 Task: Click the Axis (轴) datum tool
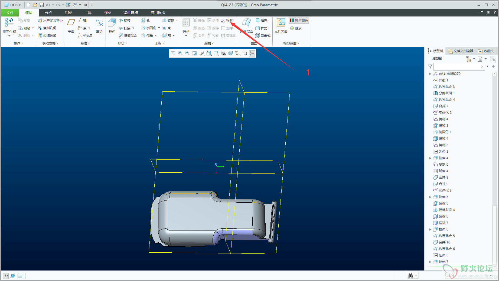tap(83, 21)
